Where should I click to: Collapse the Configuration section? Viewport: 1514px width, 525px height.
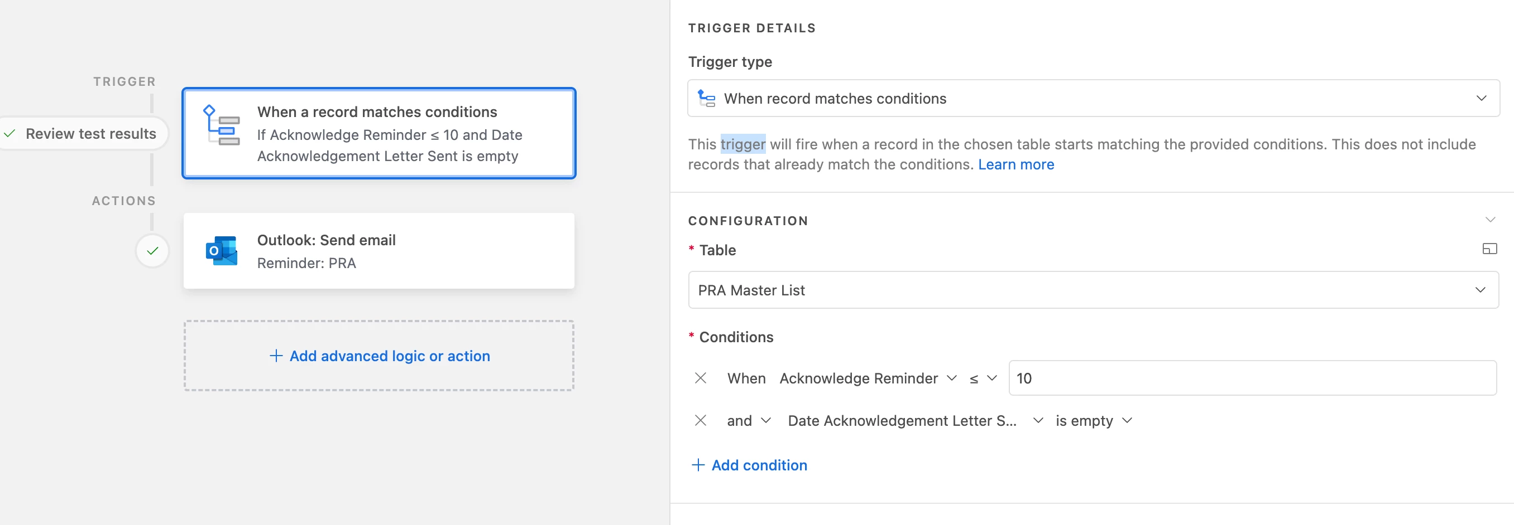(x=1489, y=220)
